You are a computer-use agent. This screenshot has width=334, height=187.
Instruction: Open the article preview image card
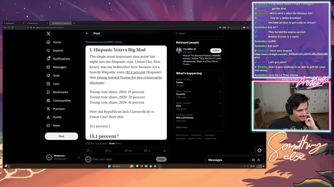pyautogui.click(x=126, y=92)
